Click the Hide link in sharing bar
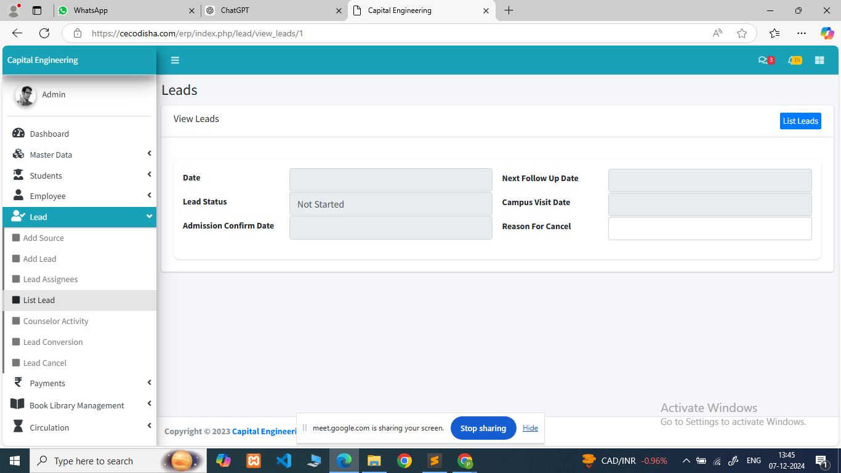This screenshot has width=841, height=473. pyautogui.click(x=530, y=428)
